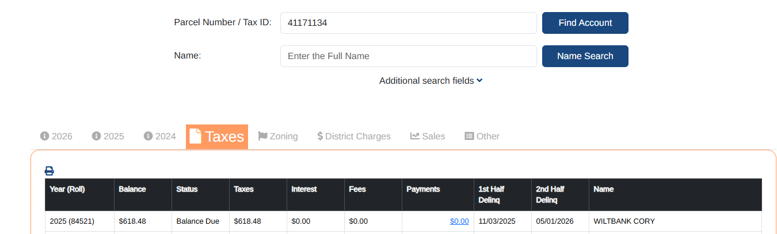Expand Additional search fields chevron

point(479,80)
